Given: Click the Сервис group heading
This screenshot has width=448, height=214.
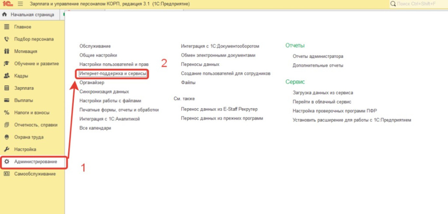Looking at the screenshot, I should (x=295, y=82).
